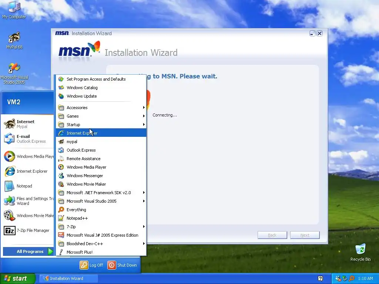Click the Everything magnifier tray icon
This screenshot has width=379, height=284.
pyautogui.click(x=352, y=278)
